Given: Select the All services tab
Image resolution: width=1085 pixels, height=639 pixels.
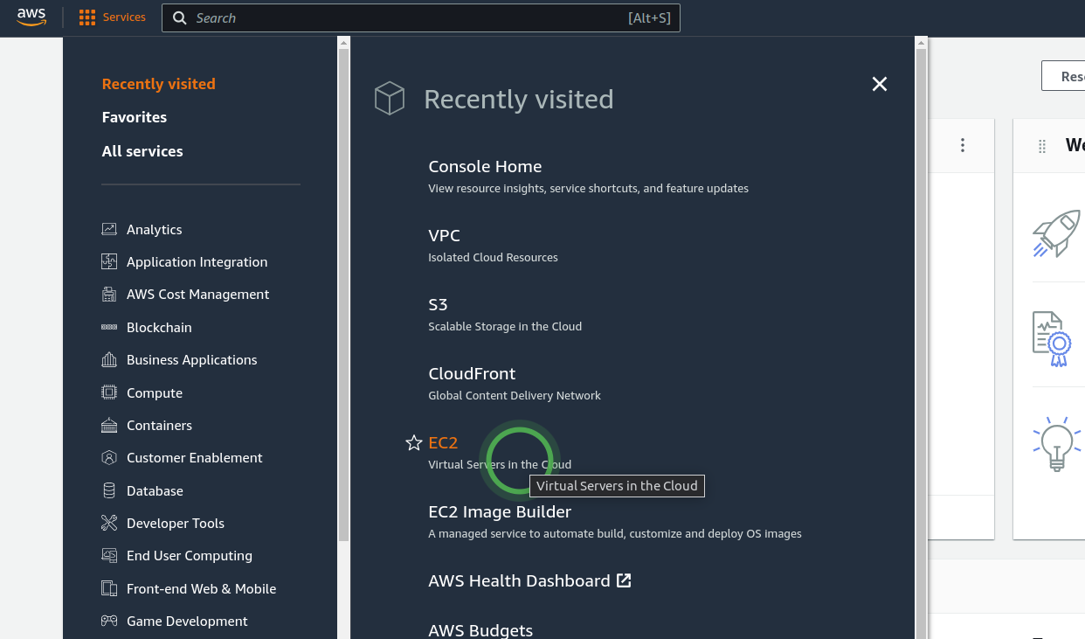Looking at the screenshot, I should click(x=142, y=151).
